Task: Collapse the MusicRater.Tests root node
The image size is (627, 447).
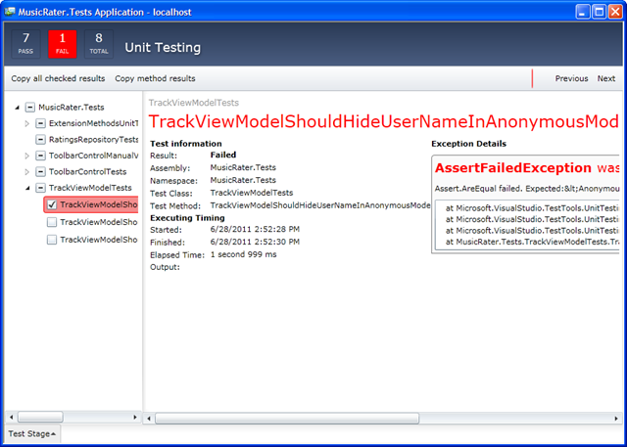Action: (x=18, y=108)
